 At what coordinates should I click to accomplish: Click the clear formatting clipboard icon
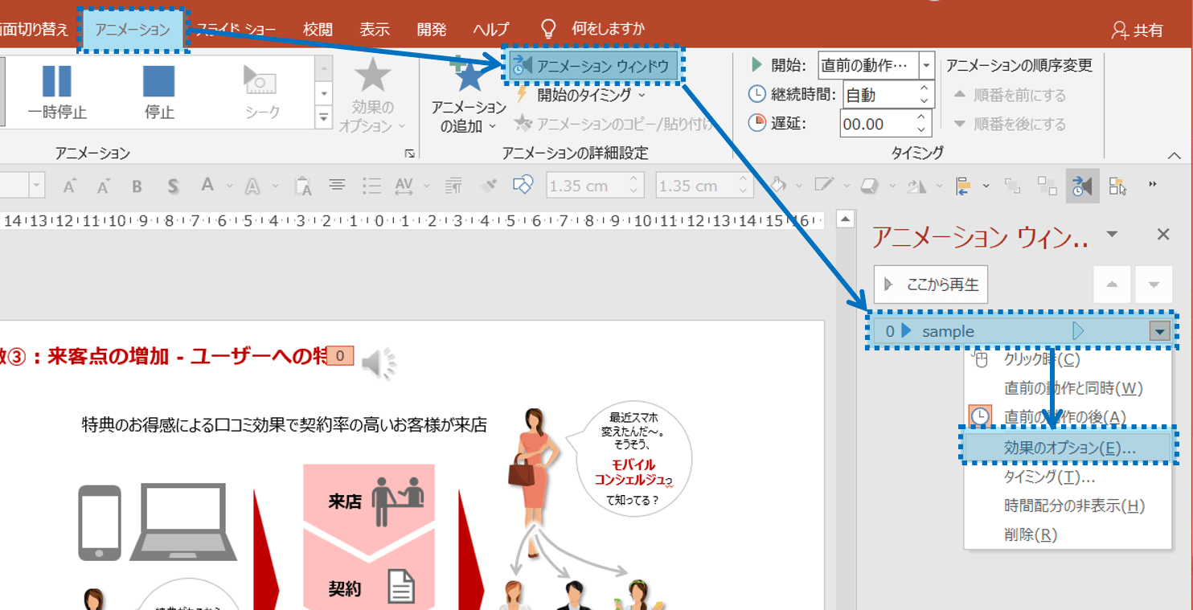point(302,186)
